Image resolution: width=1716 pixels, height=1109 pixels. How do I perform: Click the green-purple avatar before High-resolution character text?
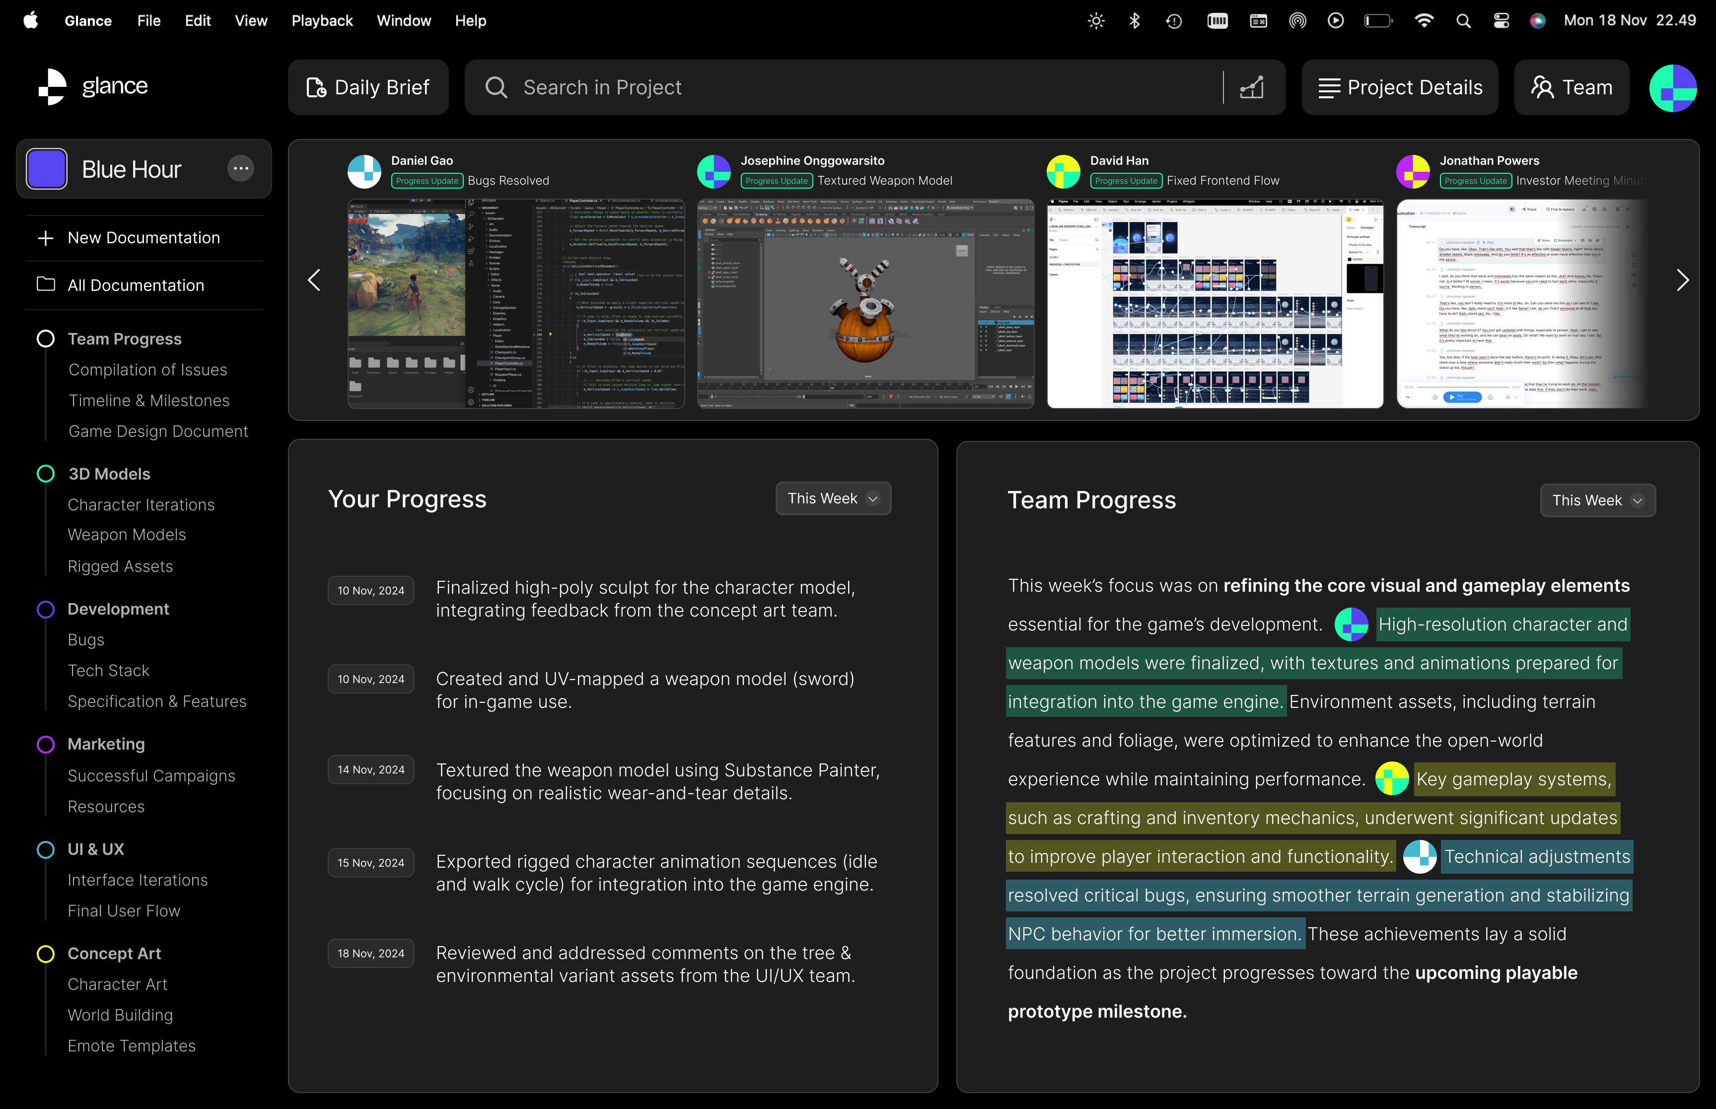[x=1352, y=624]
